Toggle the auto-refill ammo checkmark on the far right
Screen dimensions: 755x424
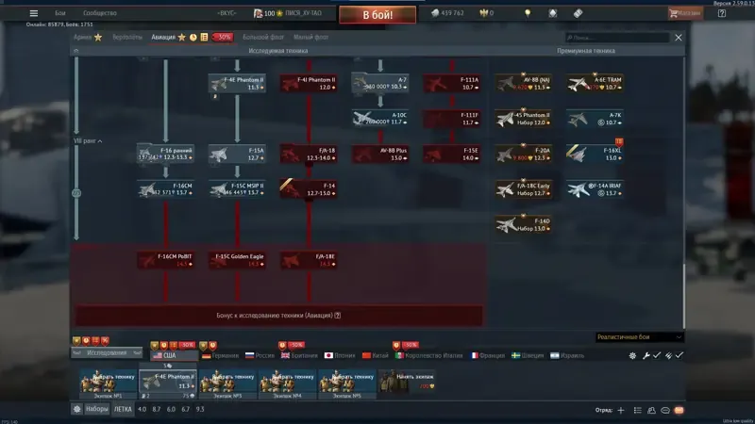(679, 355)
